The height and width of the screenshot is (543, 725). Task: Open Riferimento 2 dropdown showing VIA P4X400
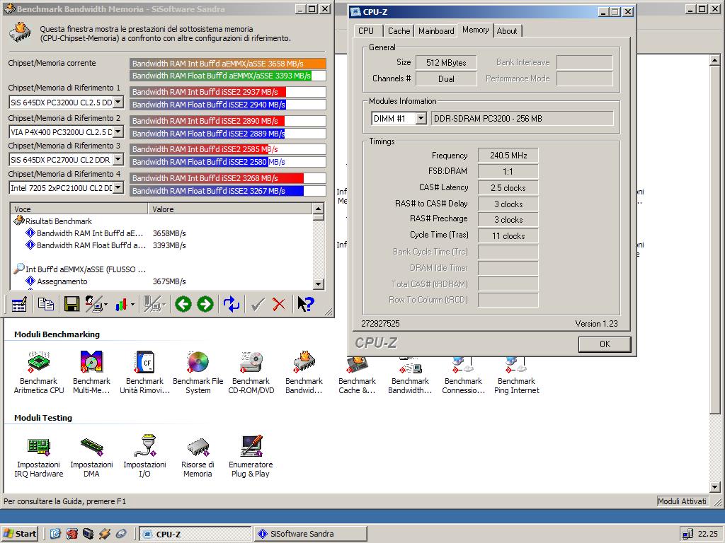click(118, 132)
